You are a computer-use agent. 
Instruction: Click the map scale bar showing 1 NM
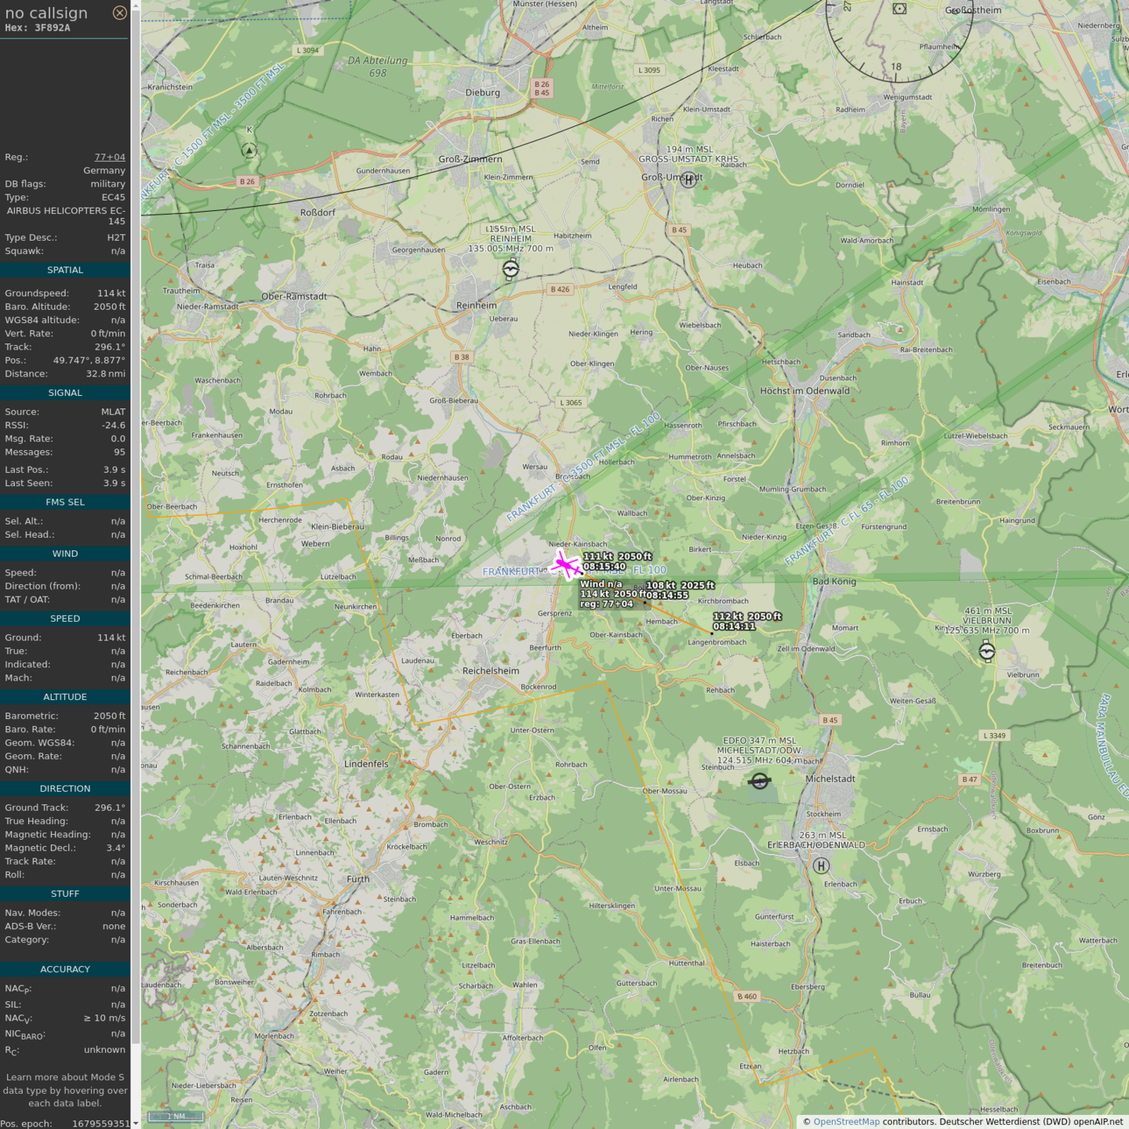pos(176,1116)
